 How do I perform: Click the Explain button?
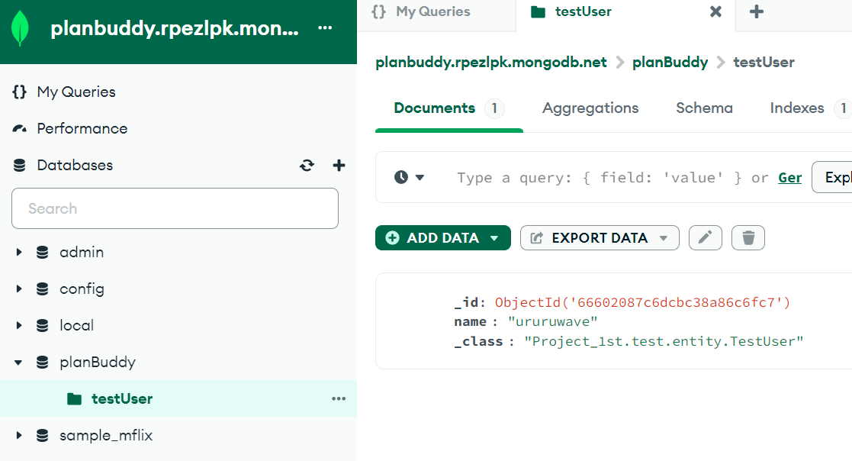pos(832,177)
